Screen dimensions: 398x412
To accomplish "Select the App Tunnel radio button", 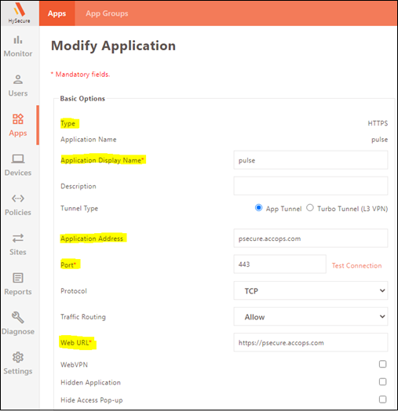I will click(x=259, y=208).
